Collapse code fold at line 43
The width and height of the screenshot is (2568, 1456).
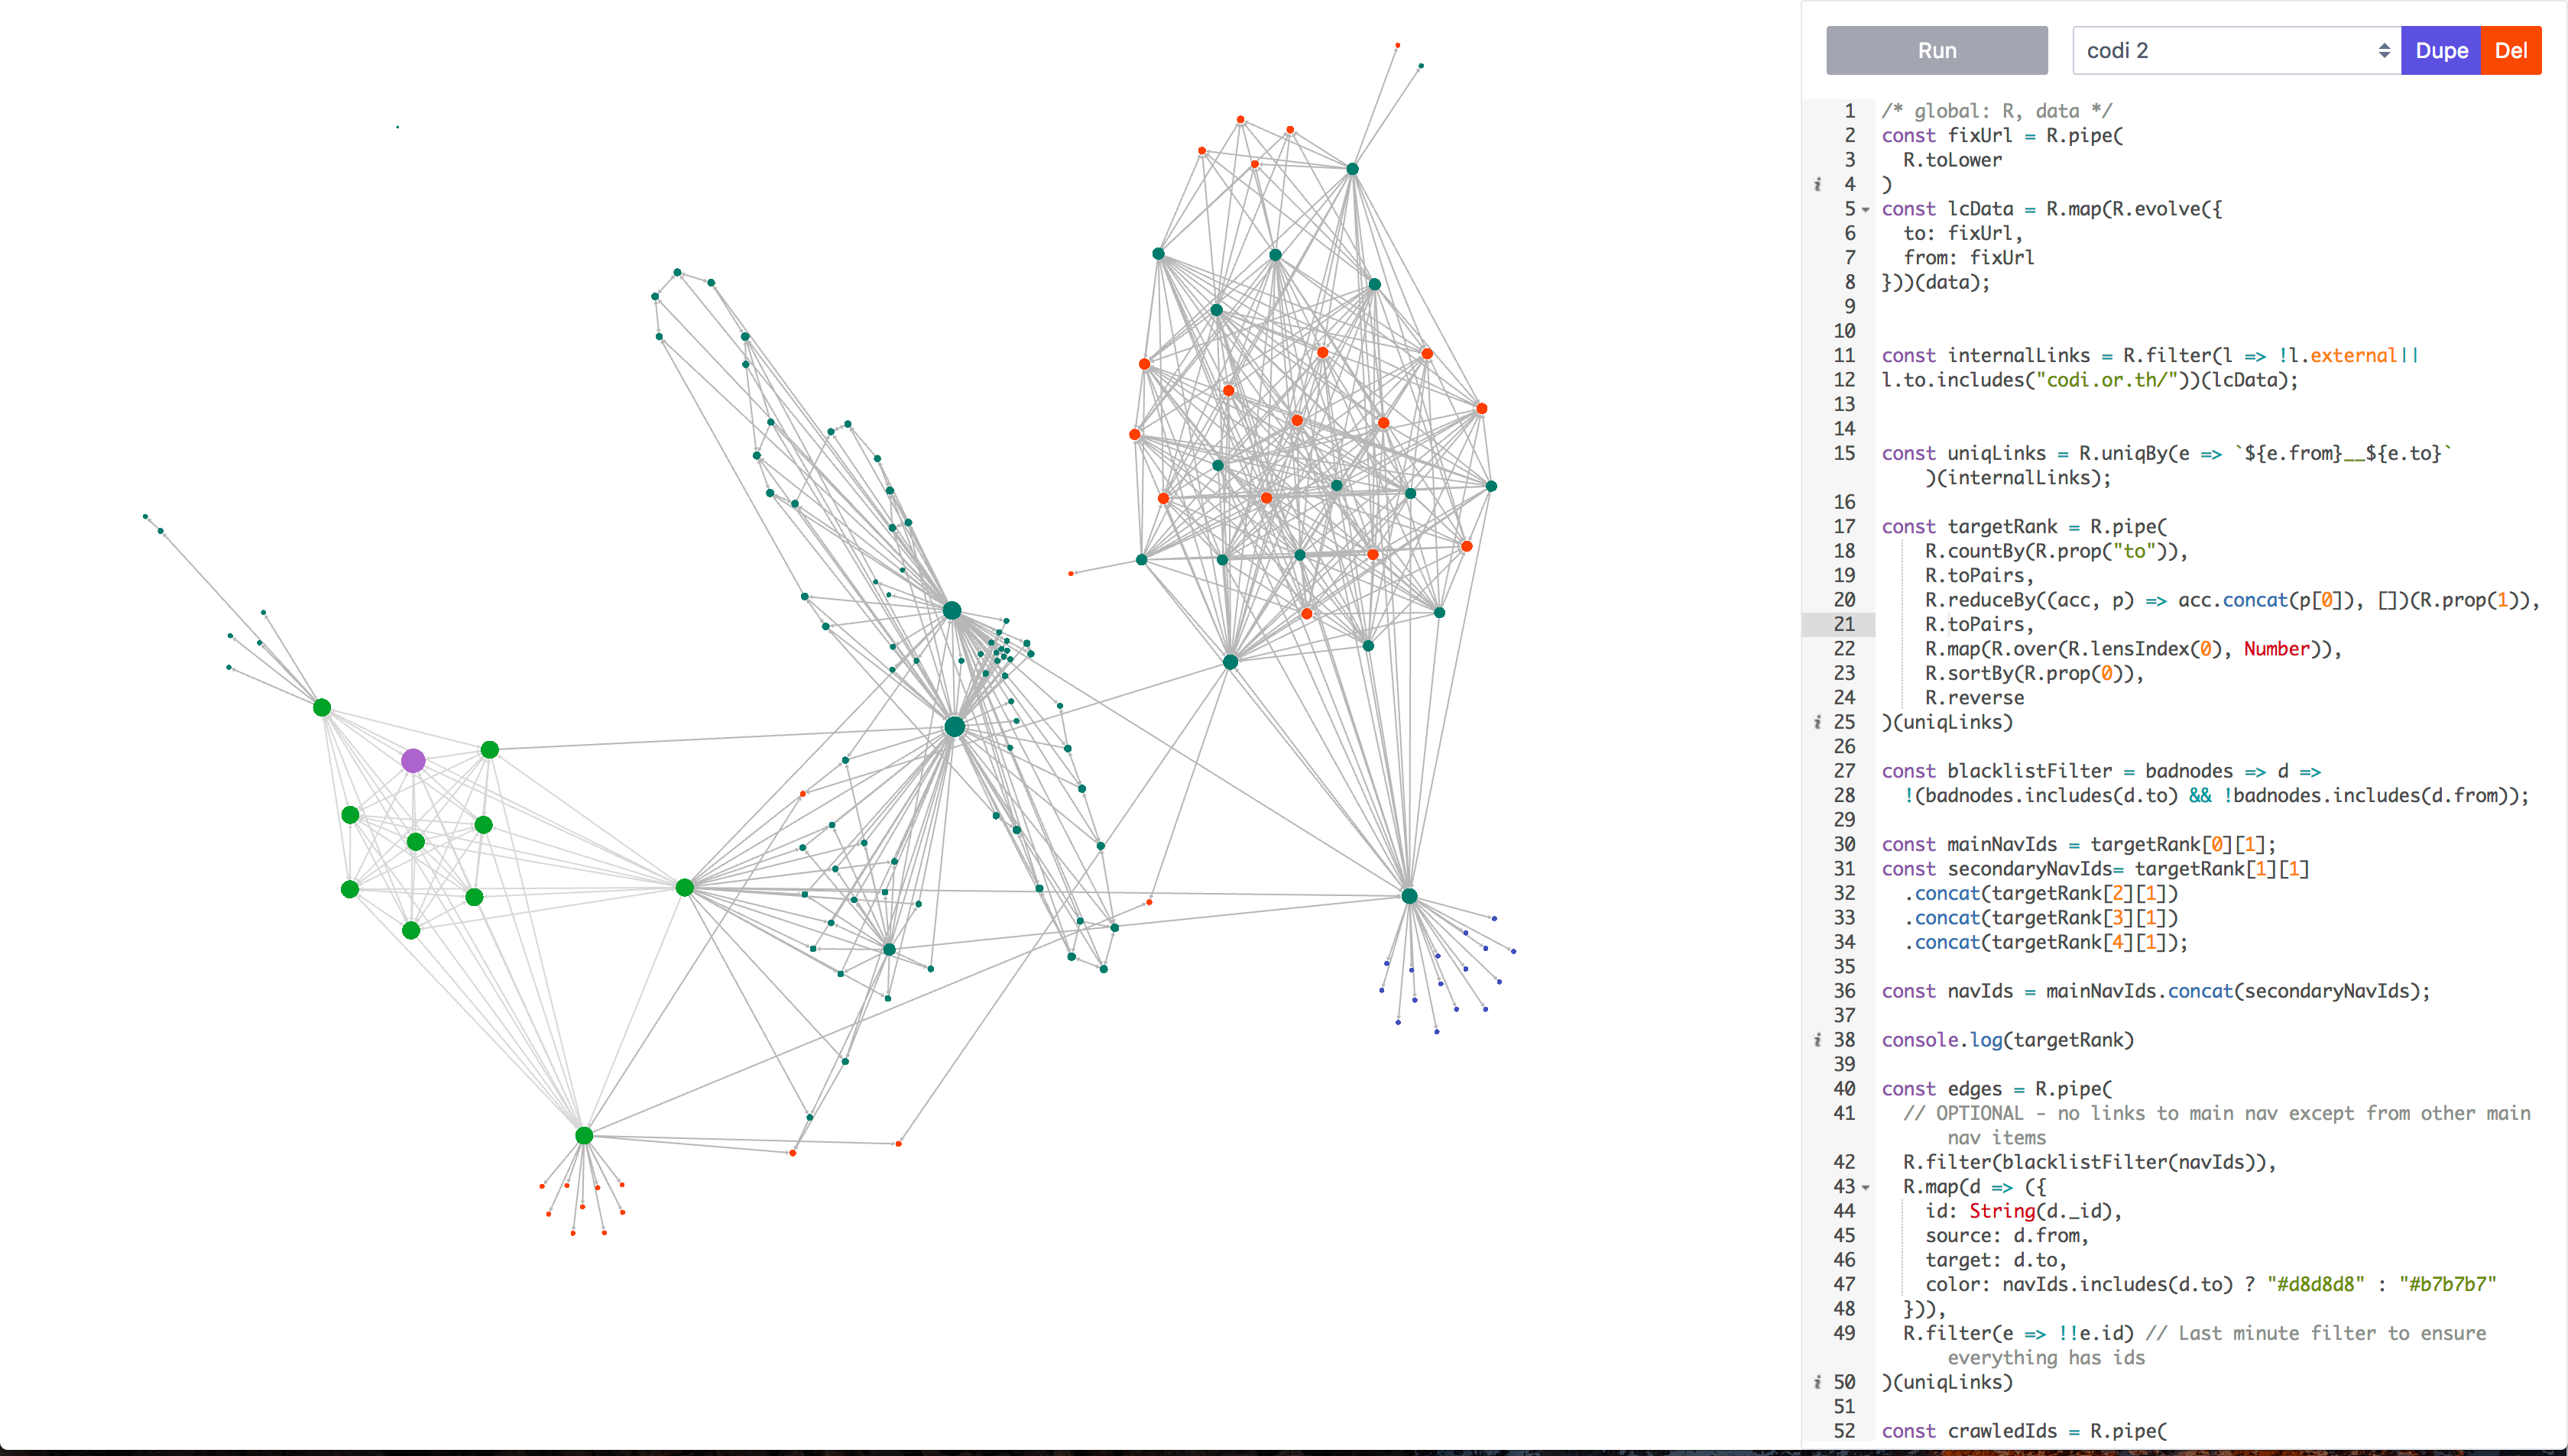click(1866, 1188)
